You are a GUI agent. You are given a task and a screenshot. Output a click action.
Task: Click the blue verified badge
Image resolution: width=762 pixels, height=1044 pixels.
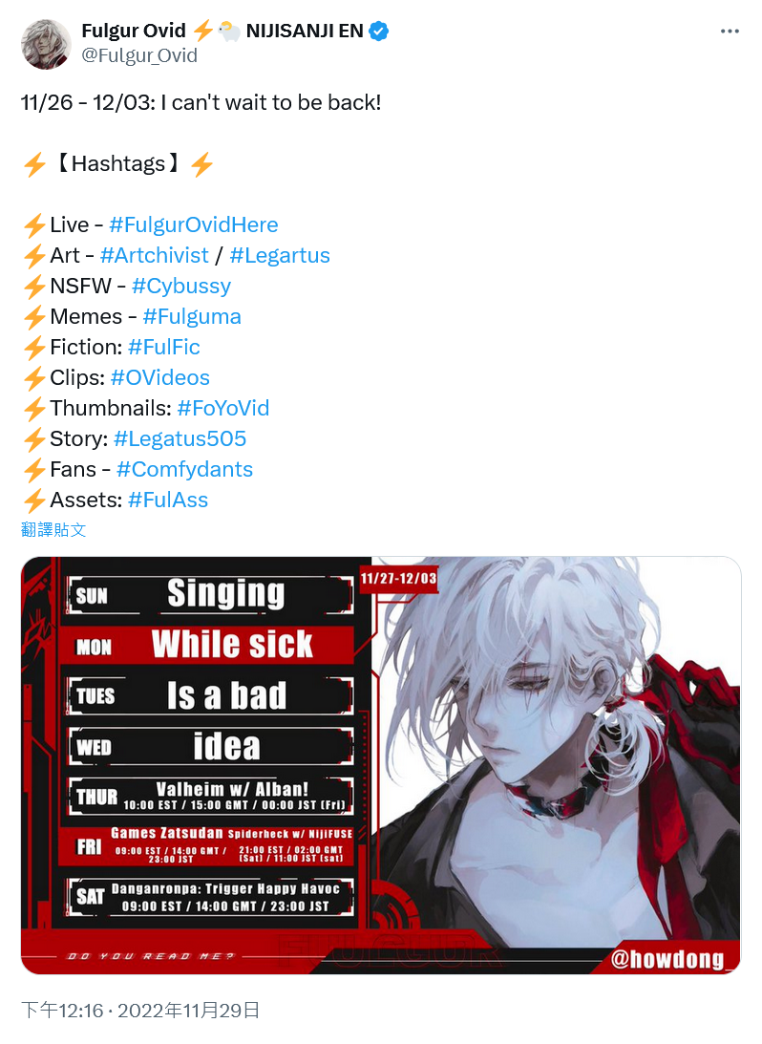coord(379,31)
